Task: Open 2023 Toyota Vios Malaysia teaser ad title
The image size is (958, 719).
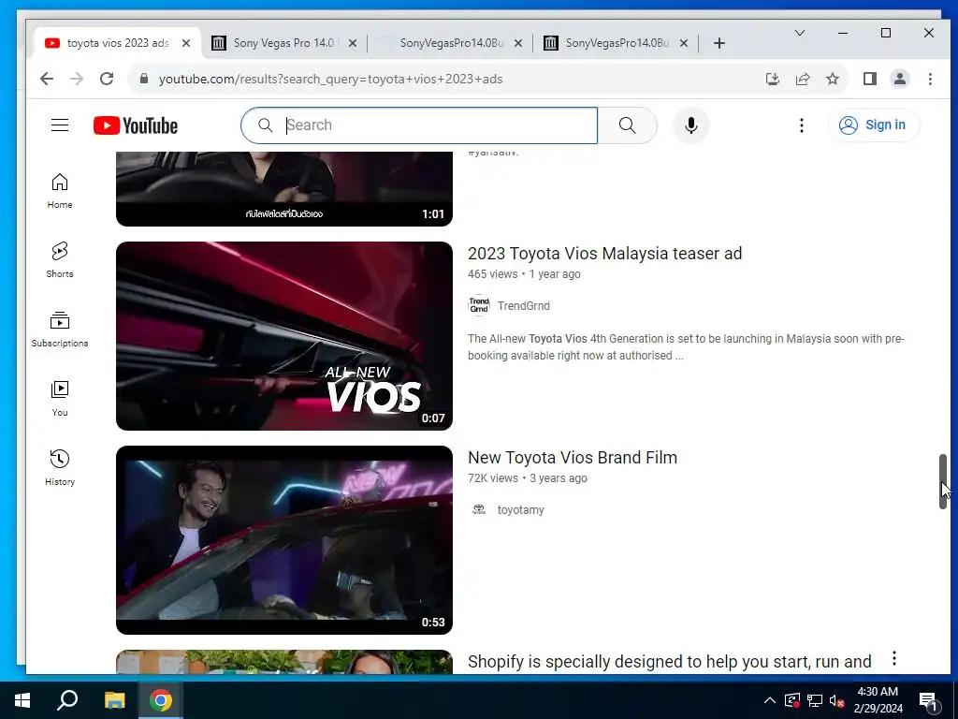Action: (x=604, y=253)
